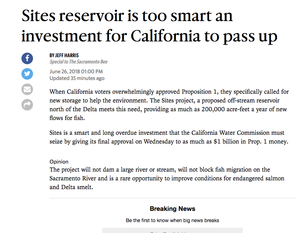Share the article on Facebook
Viewport: 307px width, 233px height.
[x=27, y=58]
